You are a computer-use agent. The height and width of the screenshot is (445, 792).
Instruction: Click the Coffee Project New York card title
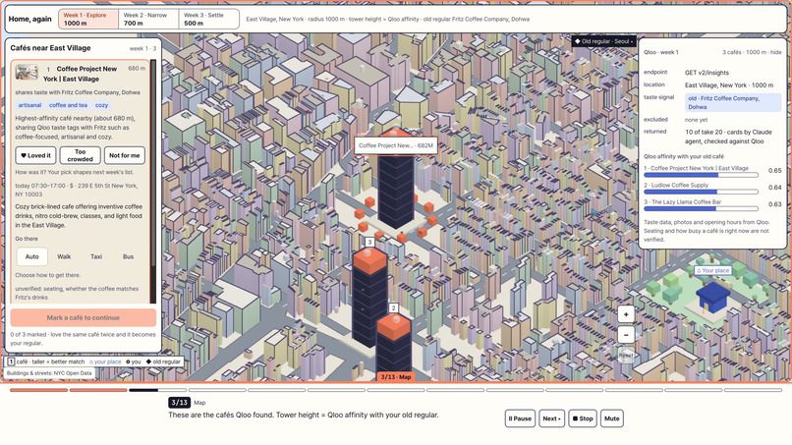click(x=80, y=74)
